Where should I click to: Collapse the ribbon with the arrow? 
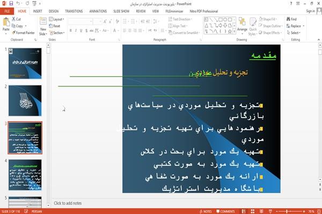pos(319,40)
